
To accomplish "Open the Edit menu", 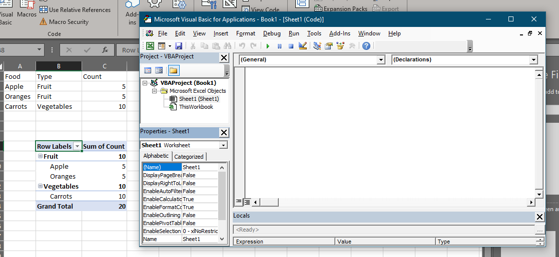I will 180,33.
